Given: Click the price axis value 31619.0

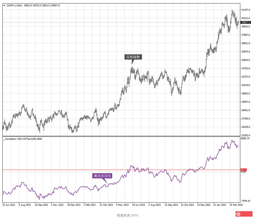Looking at the screenshot, I should 245,85.
